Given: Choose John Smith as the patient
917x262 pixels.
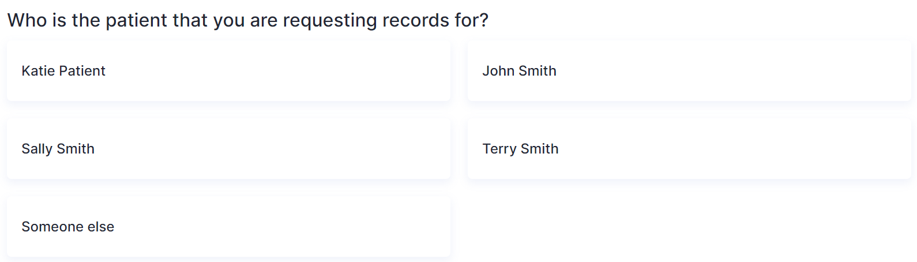Looking at the screenshot, I should [x=689, y=71].
